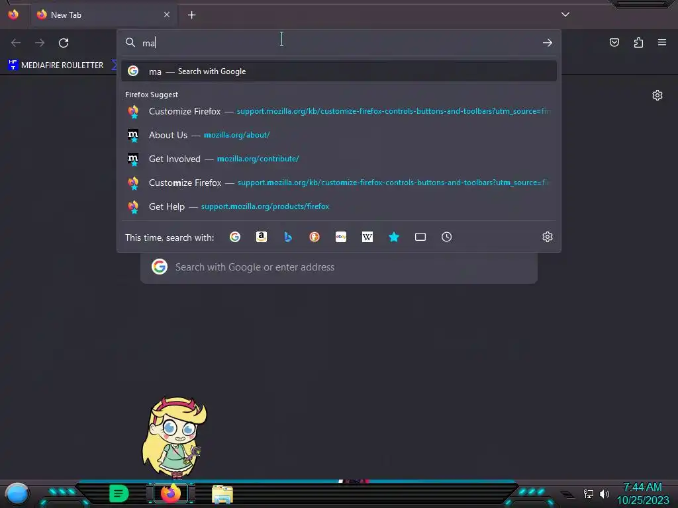Expand the list all tabs chevron

click(565, 15)
